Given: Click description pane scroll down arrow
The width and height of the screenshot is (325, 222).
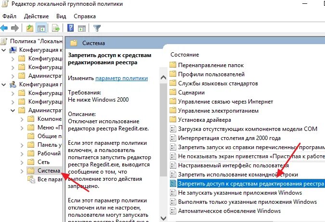Looking at the screenshot, I should point(163,218).
